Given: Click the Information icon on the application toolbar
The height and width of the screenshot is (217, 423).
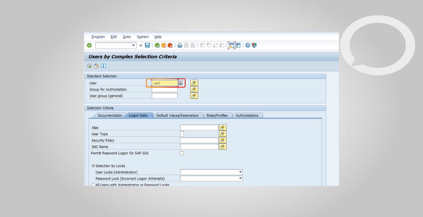Looking at the screenshot, I should point(103,66).
